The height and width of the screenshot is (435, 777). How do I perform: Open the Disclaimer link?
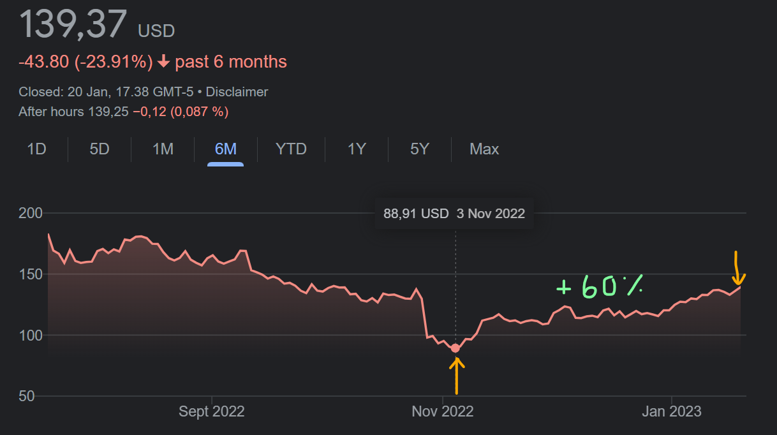click(x=237, y=92)
